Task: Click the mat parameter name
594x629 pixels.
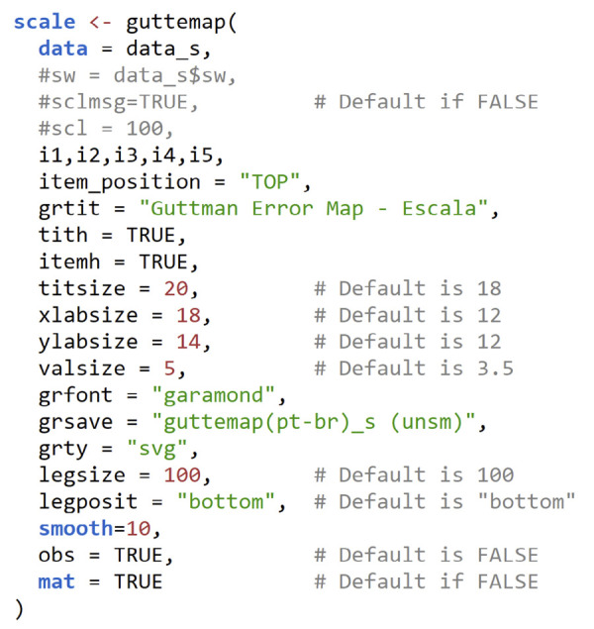Action: tap(56, 581)
